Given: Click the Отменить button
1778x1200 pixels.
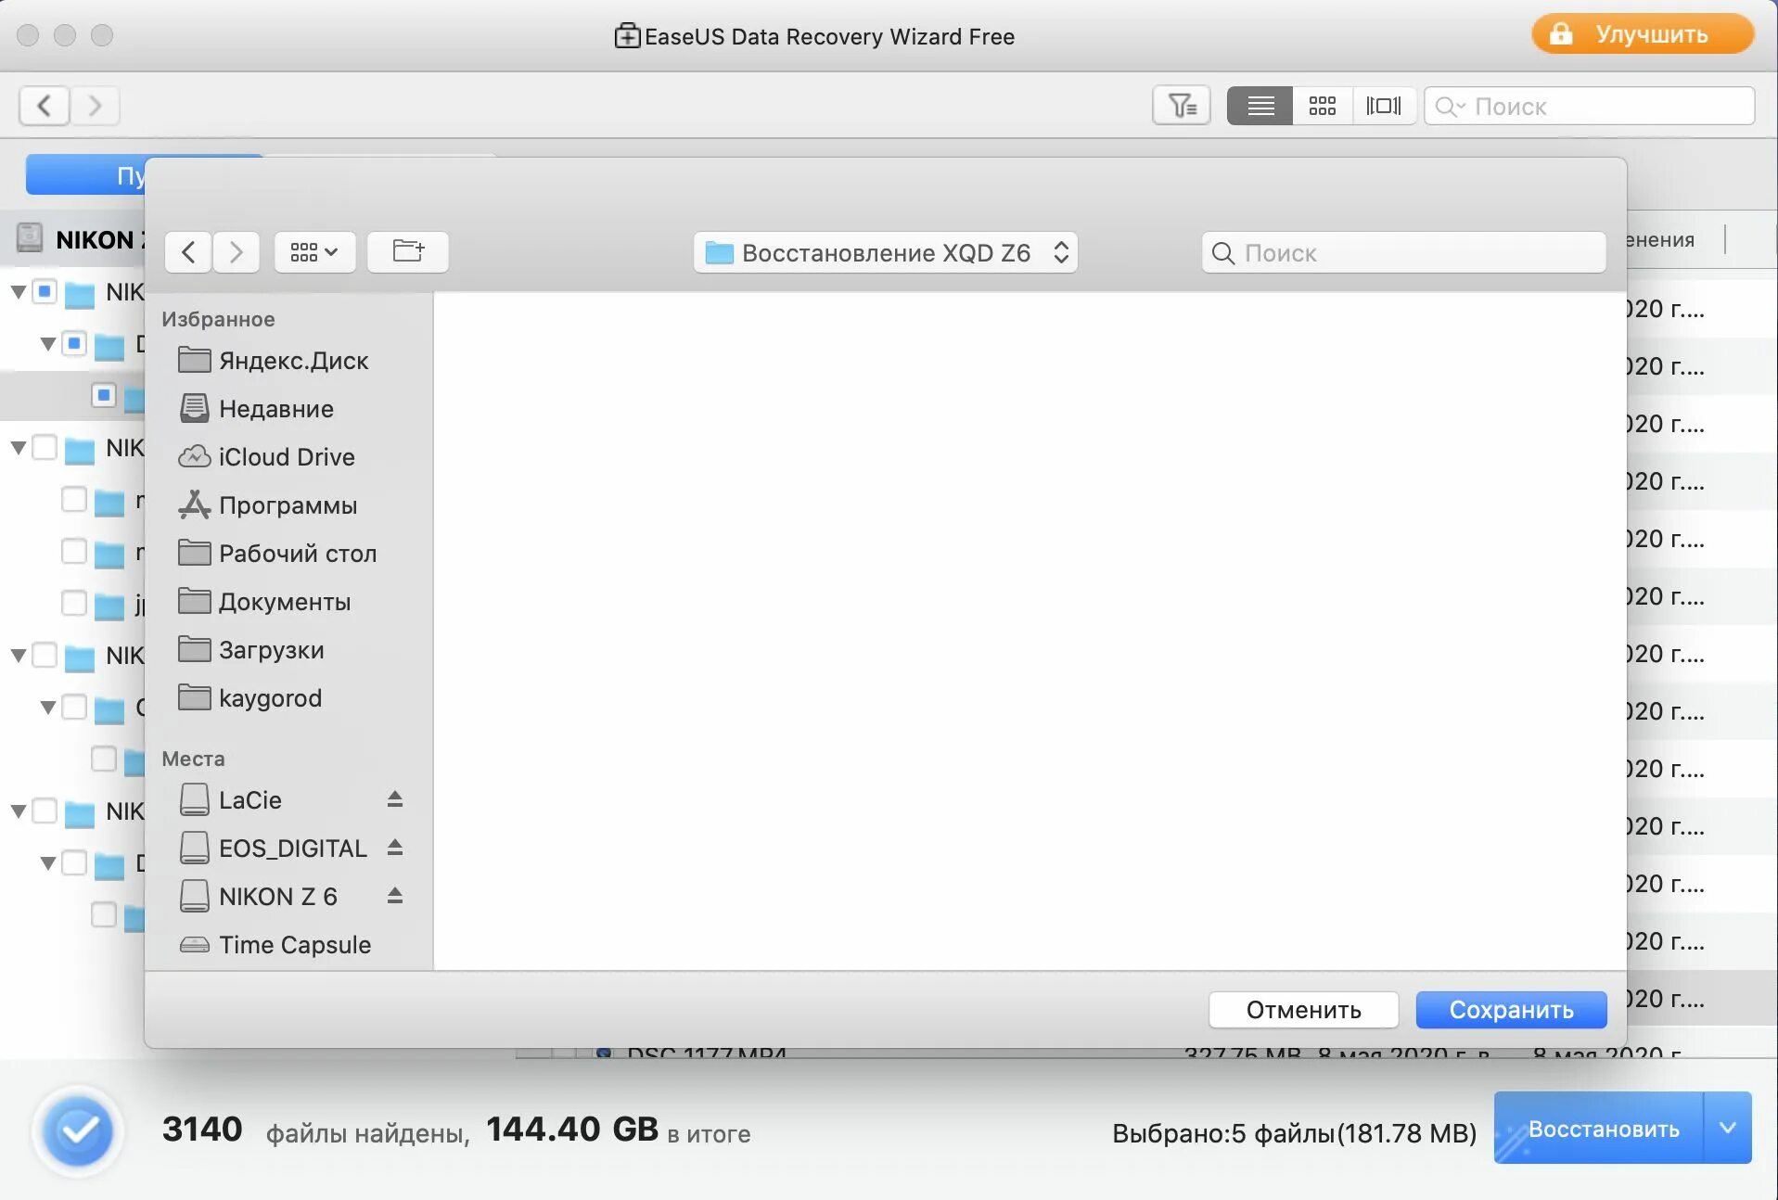Looking at the screenshot, I should (1303, 1010).
